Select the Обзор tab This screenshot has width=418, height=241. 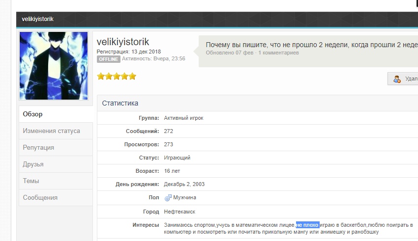(x=56, y=114)
